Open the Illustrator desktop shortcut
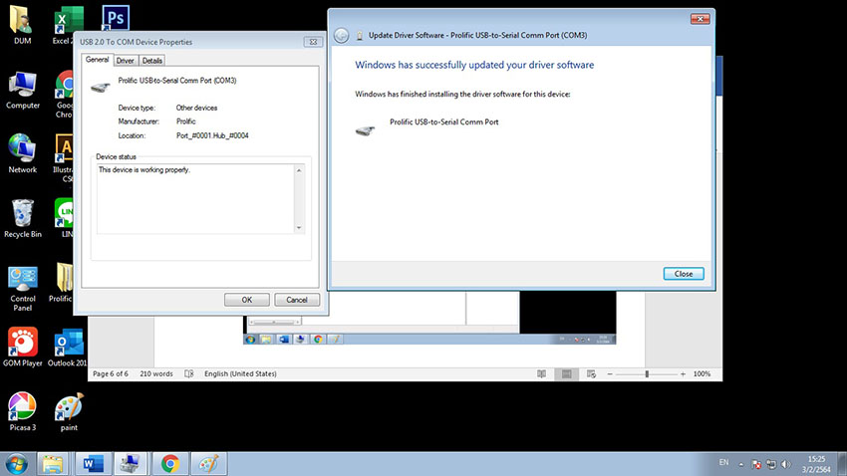The width and height of the screenshot is (847, 476). click(x=64, y=156)
